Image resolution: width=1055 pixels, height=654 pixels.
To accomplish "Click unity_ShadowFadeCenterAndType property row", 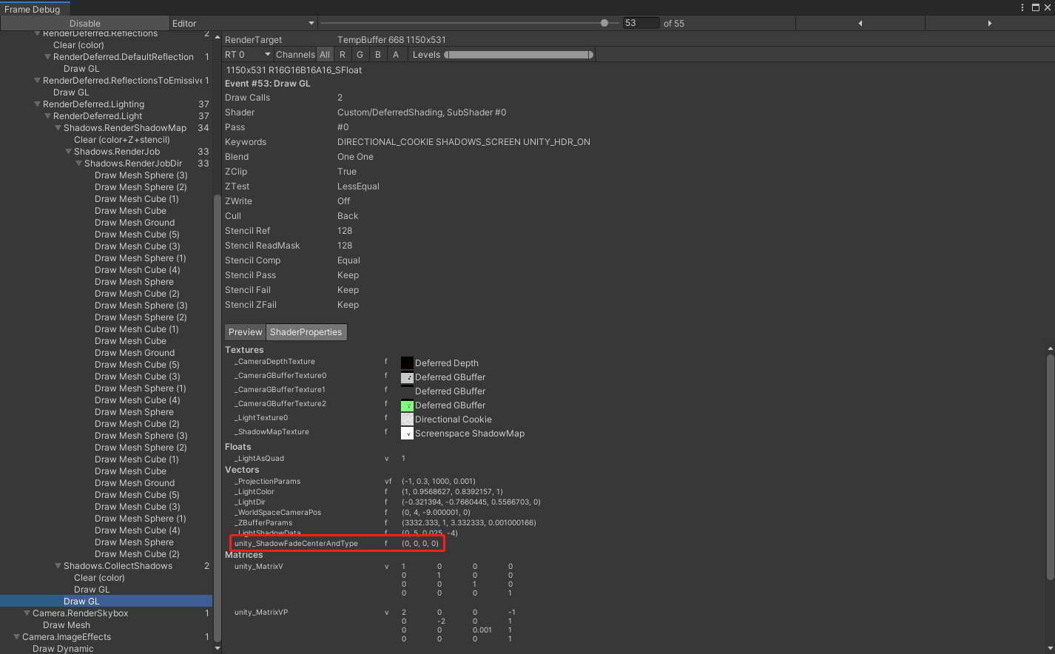I will tap(337, 544).
